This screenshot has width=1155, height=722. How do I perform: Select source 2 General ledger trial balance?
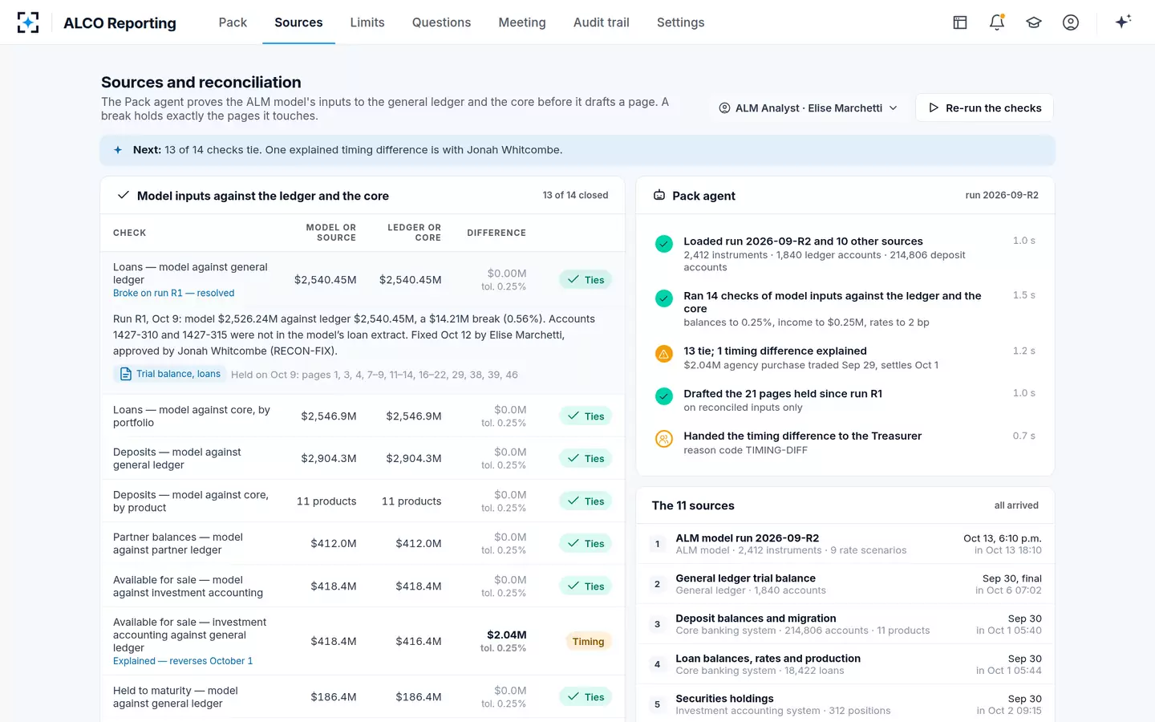click(845, 584)
